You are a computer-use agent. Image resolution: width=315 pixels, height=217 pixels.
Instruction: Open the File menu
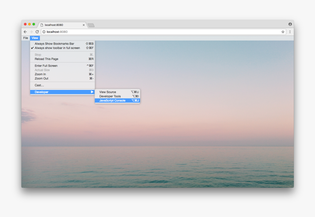[x=25, y=38]
